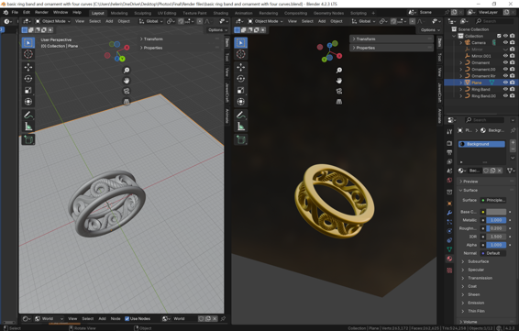Screen dimensions: 519x331
Task: Hide Ornament with its eye icon
Action: click(x=505, y=62)
